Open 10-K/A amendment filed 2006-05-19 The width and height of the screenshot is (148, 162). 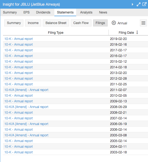point(26,124)
